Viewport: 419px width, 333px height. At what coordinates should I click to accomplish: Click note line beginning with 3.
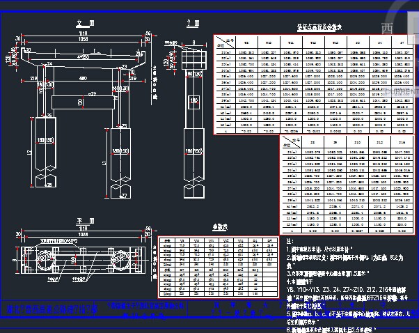click(x=328, y=273)
